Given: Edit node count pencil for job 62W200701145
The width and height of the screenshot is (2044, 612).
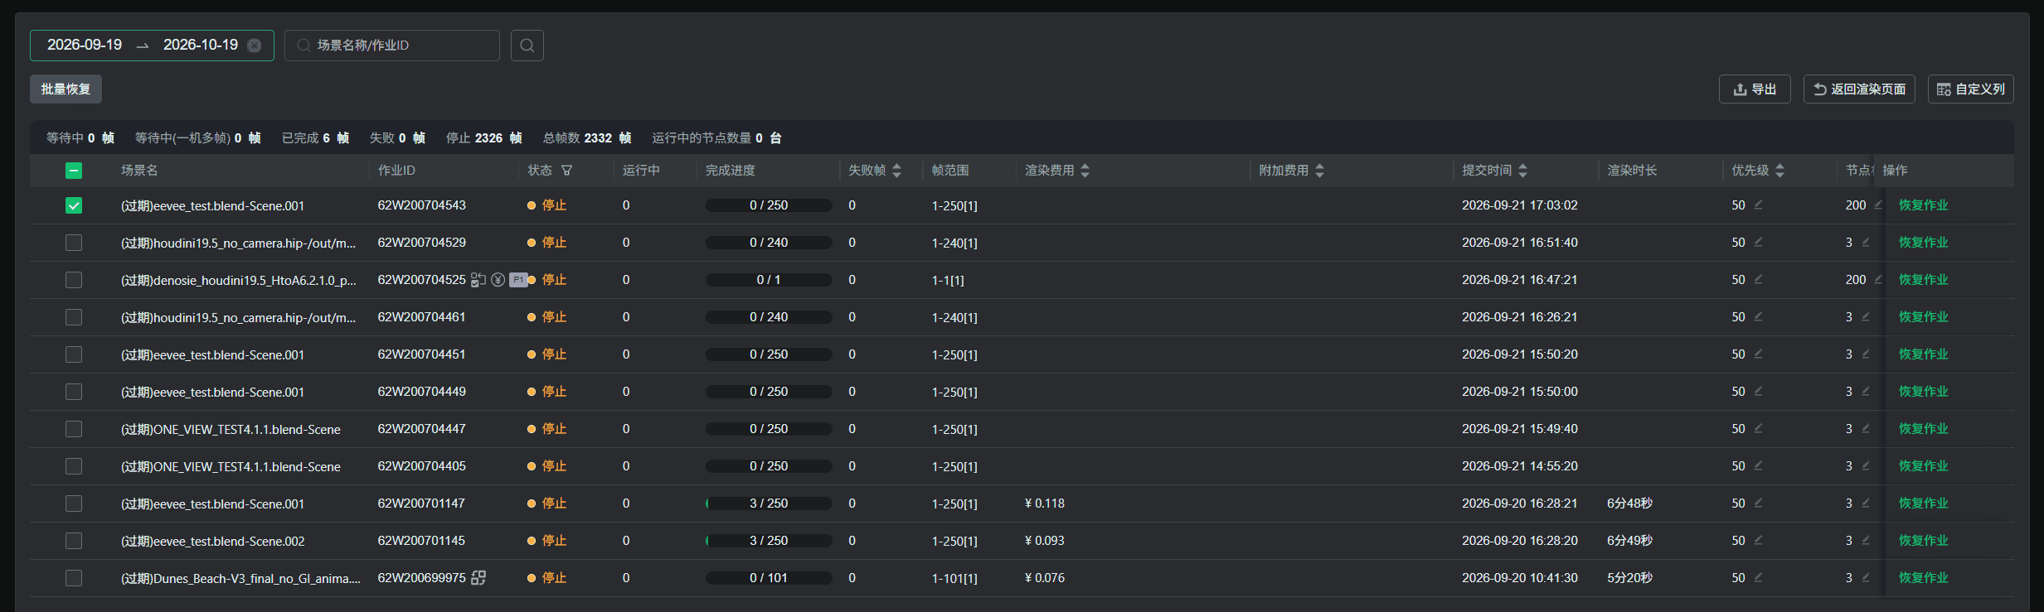Looking at the screenshot, I should pos(1866,540).
